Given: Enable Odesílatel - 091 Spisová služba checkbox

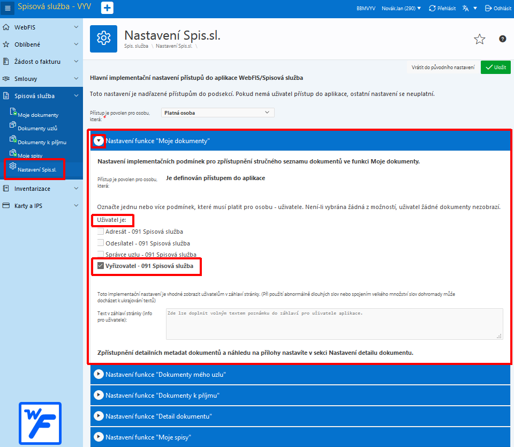Looking at the screenshot, I should (x=101, y=243).
